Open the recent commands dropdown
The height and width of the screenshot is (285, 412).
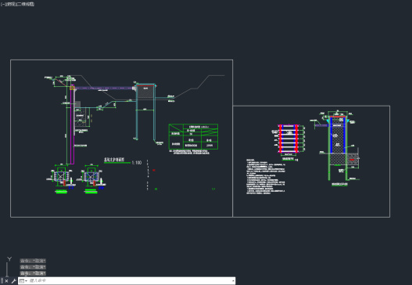[x=23, y=281]
